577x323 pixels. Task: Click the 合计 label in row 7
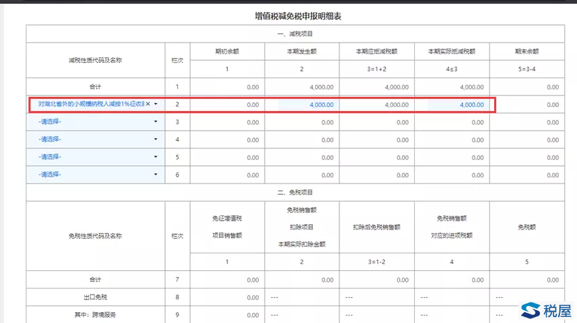click(95, 279)
